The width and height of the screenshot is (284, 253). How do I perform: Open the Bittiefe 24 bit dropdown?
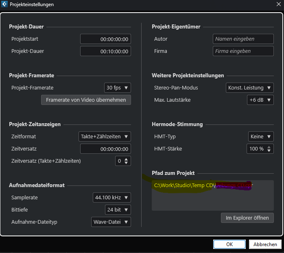coord(118,210)
